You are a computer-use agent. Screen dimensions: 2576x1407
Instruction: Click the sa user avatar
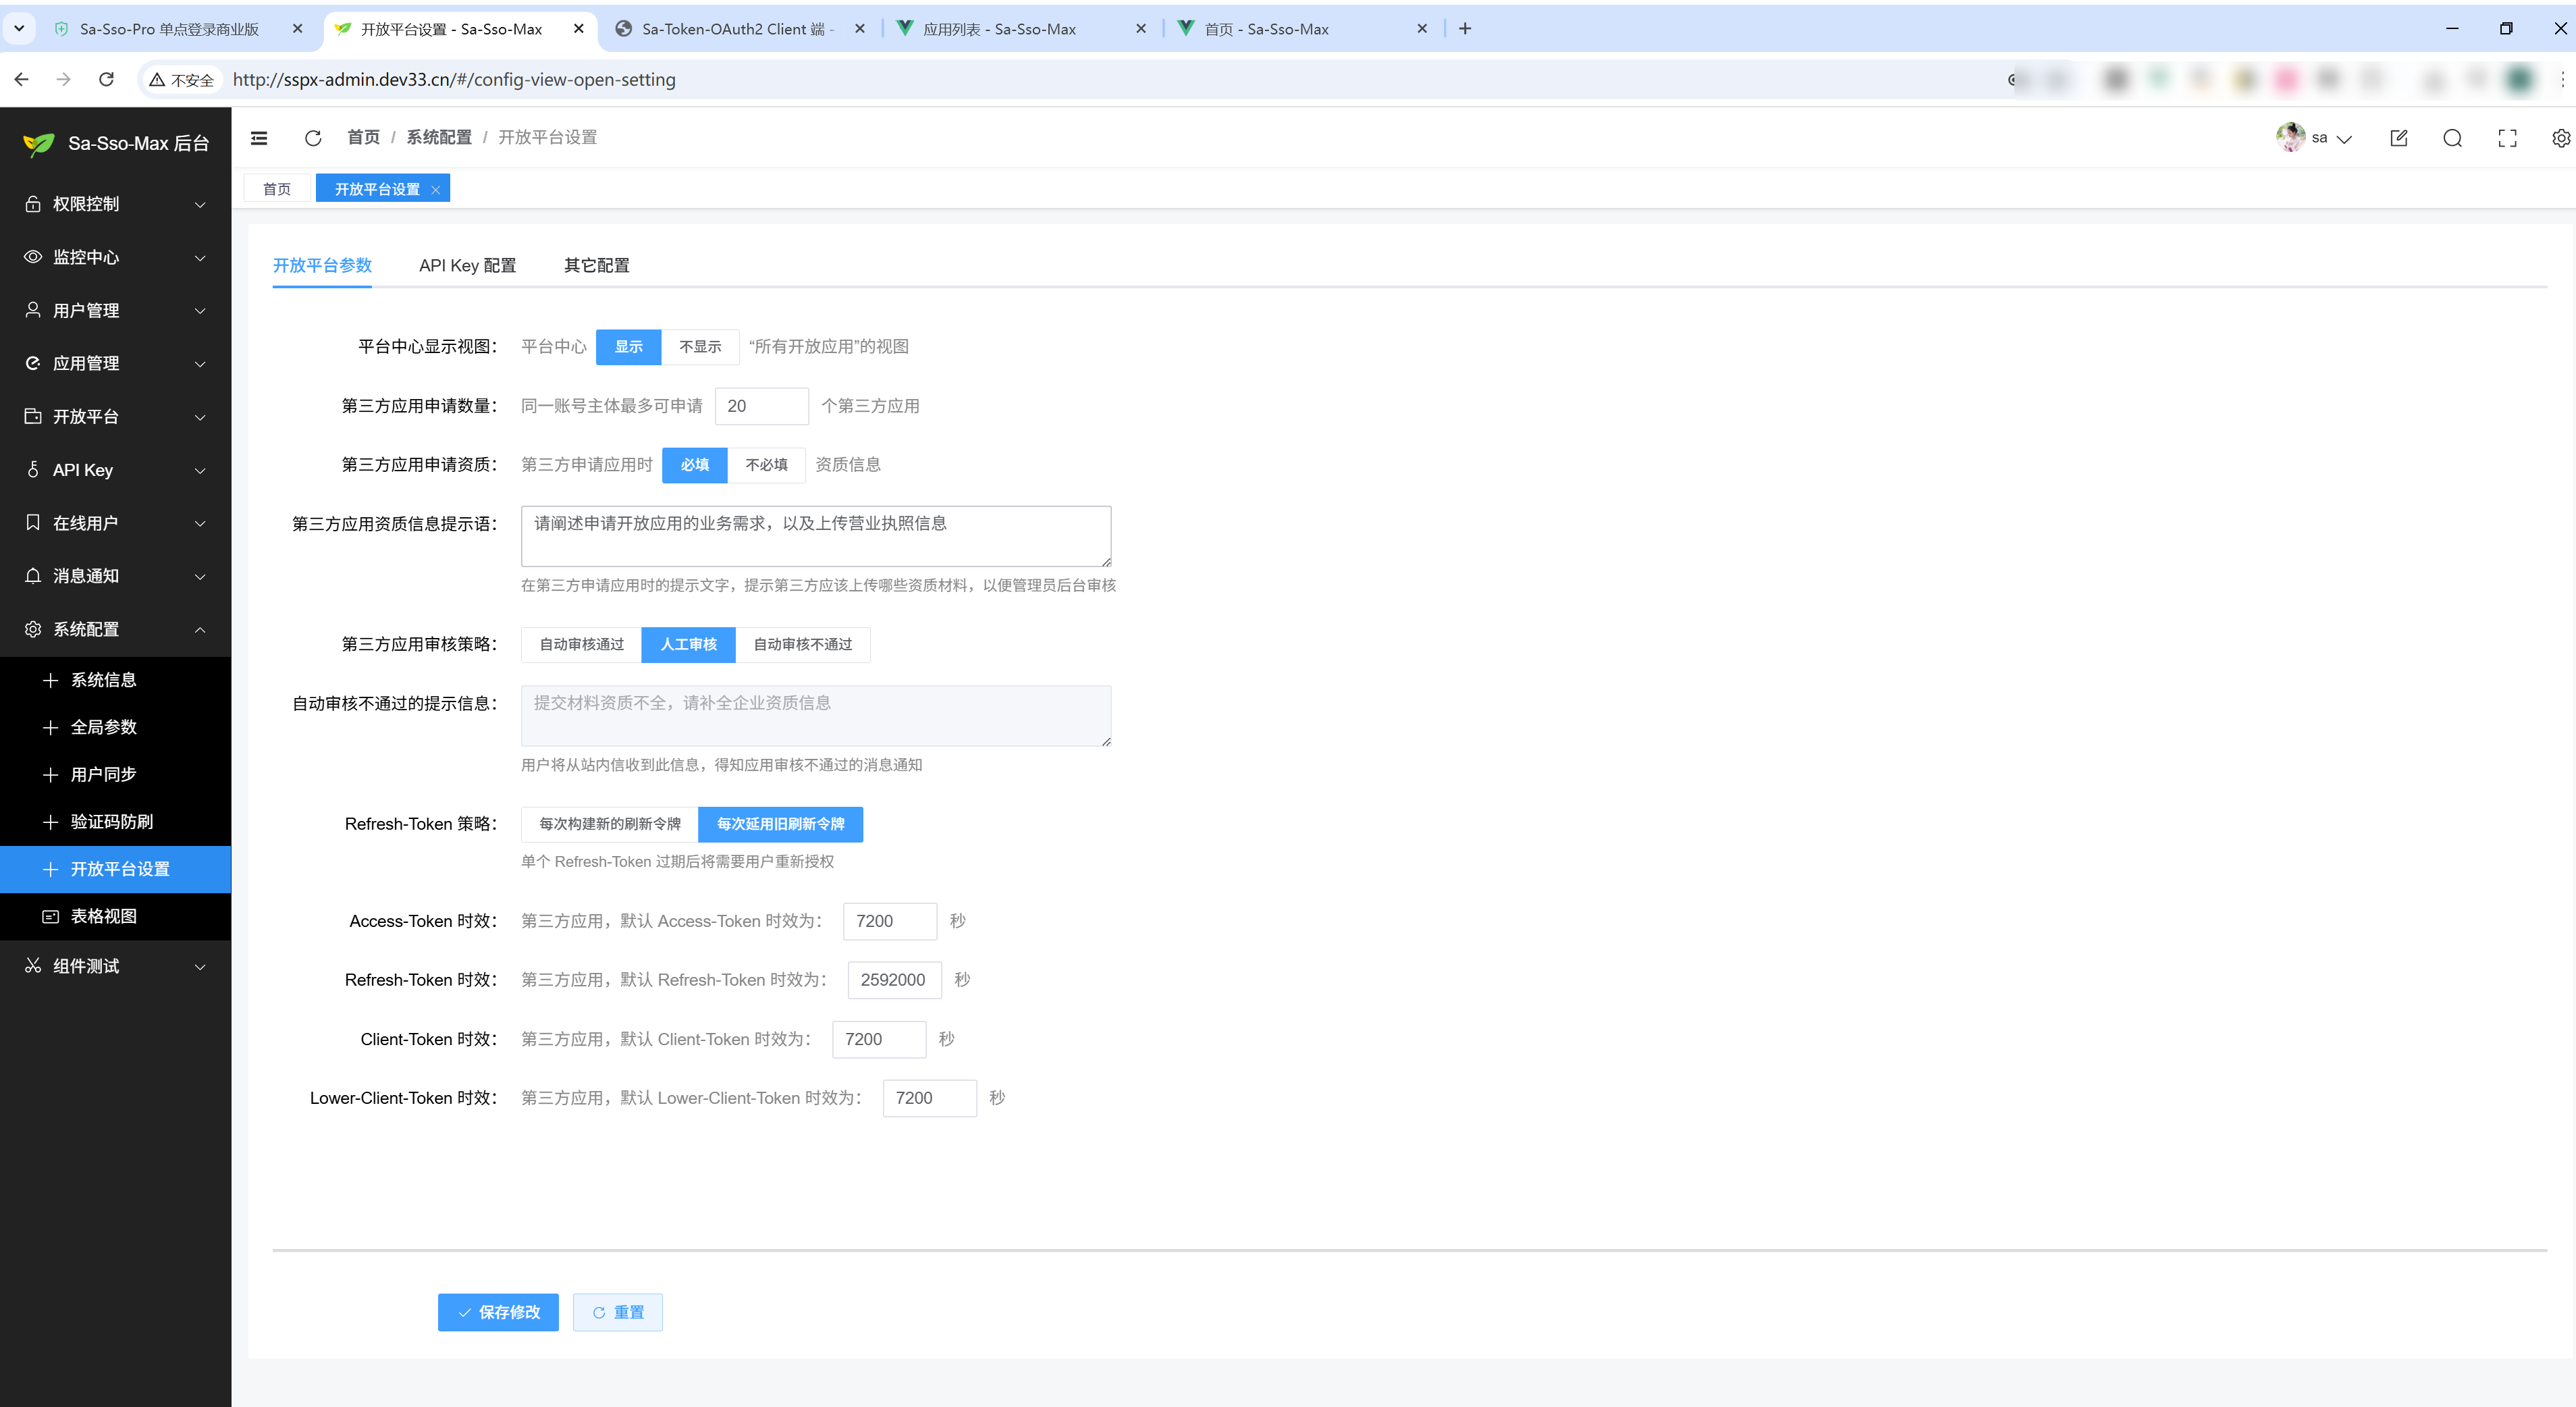coord(2290,137)
